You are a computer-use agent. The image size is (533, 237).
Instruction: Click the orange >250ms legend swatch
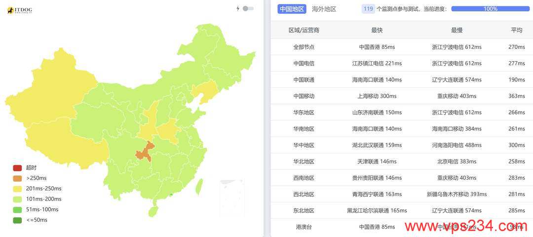(17, 178)
